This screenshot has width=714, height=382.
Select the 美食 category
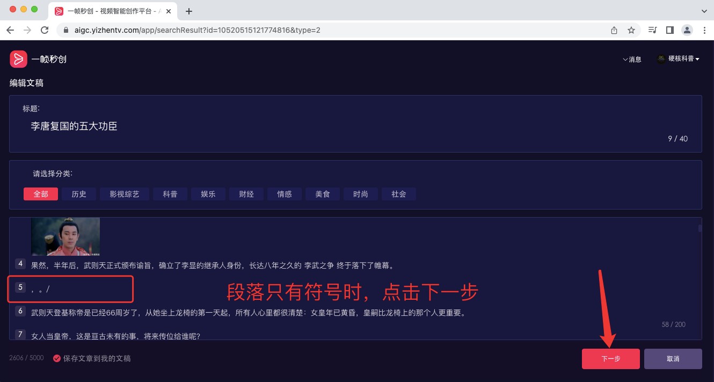323,194
